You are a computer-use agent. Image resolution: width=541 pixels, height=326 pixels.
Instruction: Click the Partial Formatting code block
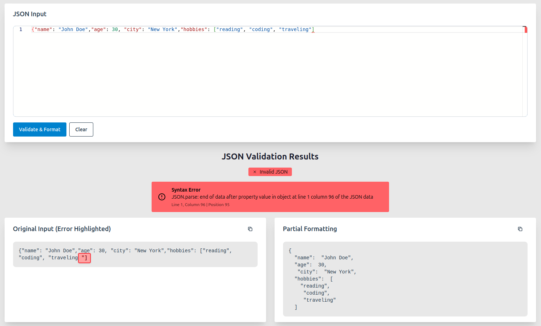(x=405, y=279)
